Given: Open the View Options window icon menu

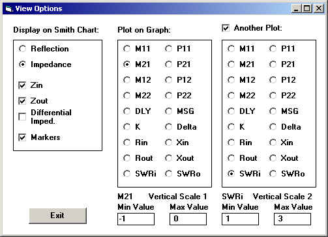Looking at the screenshot, I should tap(8, 8).
